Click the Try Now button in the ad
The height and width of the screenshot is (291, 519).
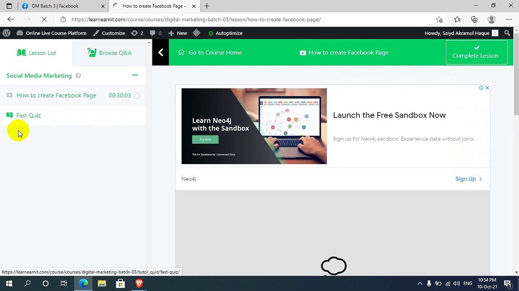205,139
